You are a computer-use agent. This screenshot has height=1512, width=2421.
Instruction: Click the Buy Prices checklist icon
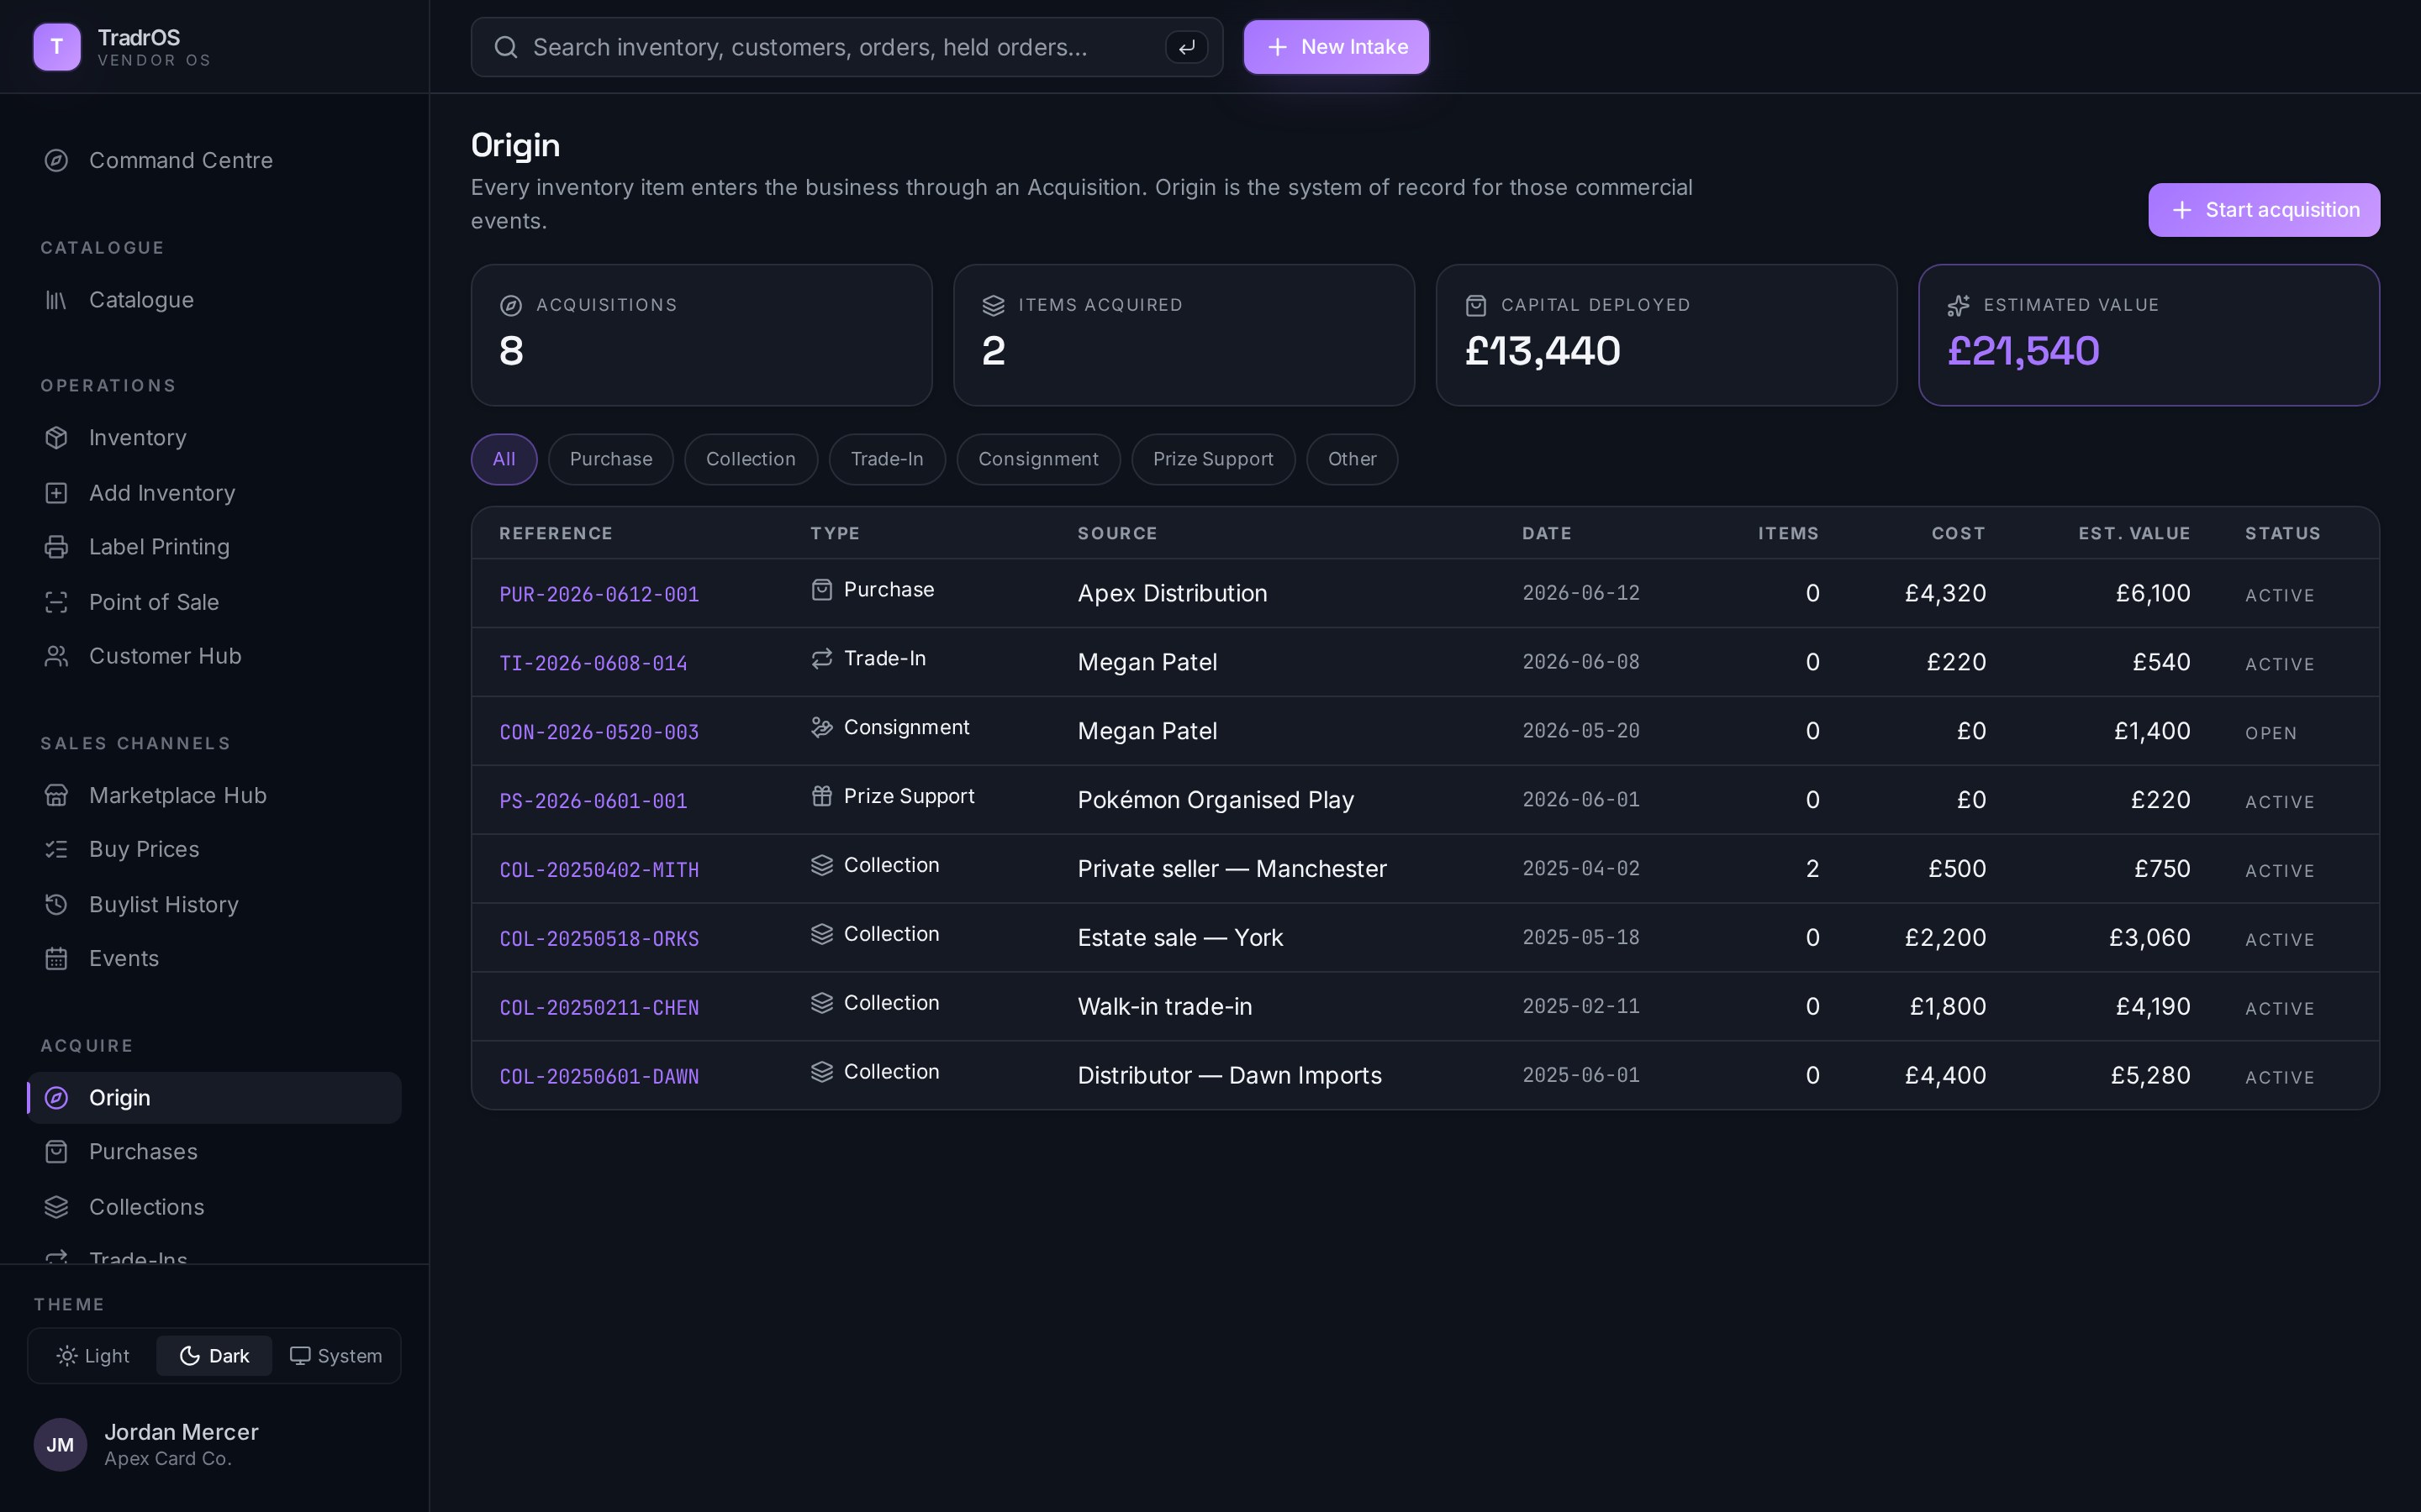coord(56,849)
